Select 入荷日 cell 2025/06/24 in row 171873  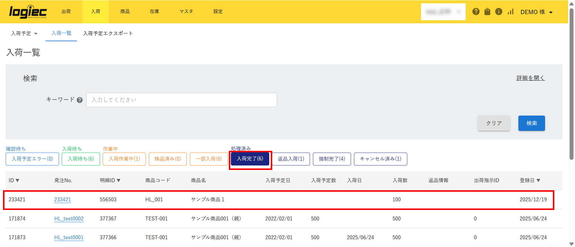coord(361,237)
